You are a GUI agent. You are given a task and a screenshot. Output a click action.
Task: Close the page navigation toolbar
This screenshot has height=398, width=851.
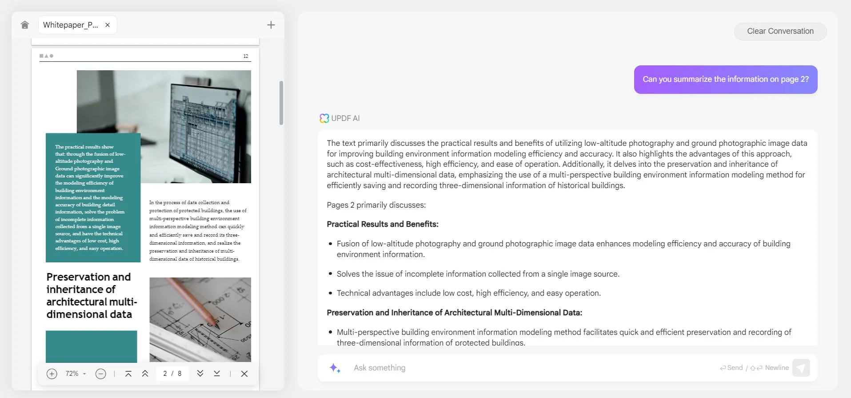point(244,374)
